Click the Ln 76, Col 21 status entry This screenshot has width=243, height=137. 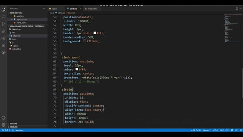pos(196,130)
